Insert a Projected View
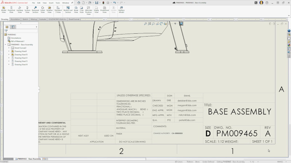291x163 pixels. [x=11, y=9]
